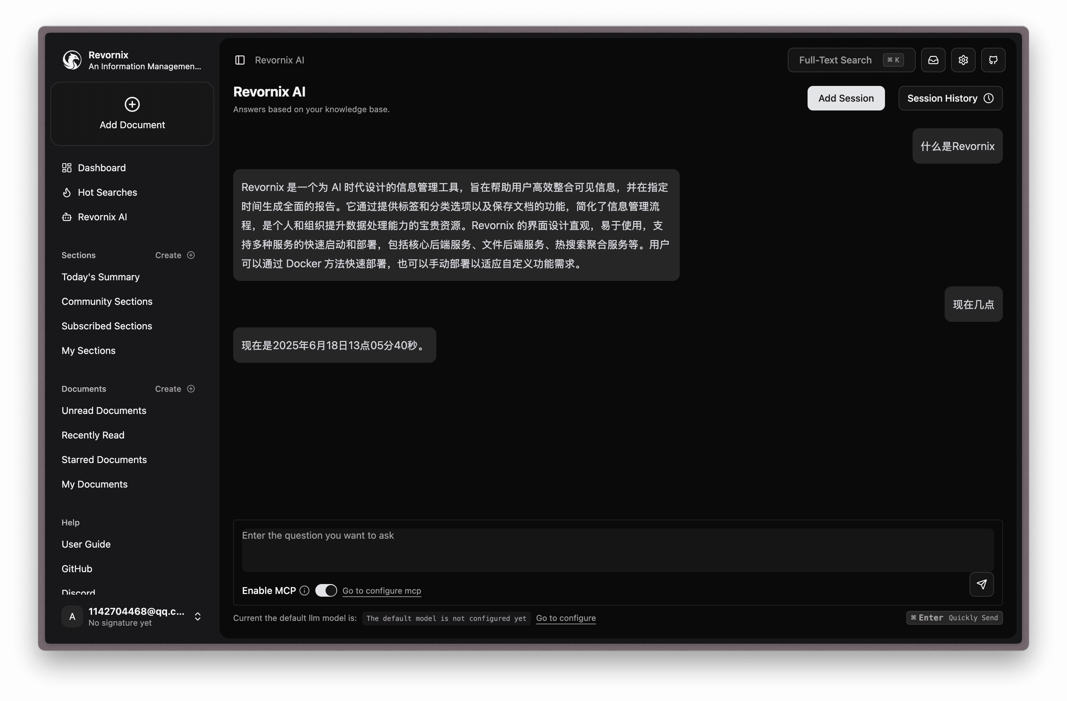Screen dimensions: 1067x701
Task: Open the Dashboard page
Action: 101,168
